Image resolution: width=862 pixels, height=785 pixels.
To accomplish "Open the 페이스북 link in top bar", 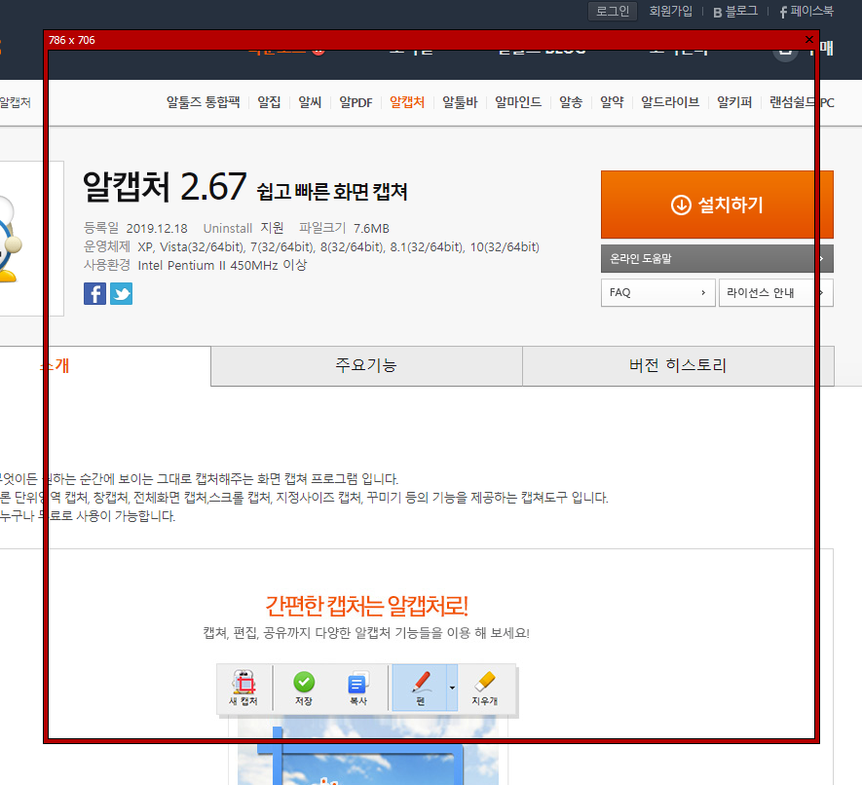I will pos(806,11).
